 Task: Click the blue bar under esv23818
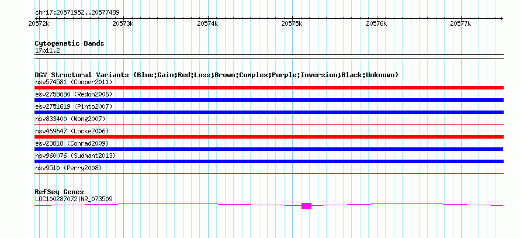click(x=269, y=149)
